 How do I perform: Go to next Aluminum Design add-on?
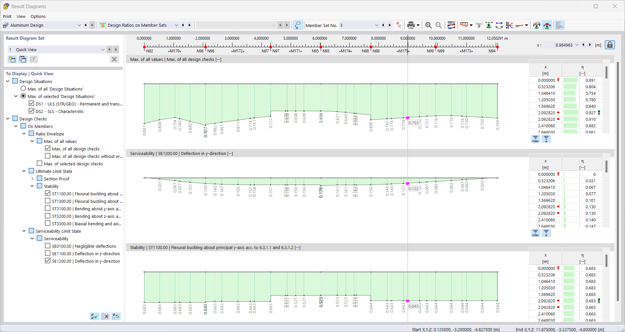pos(92,25)
